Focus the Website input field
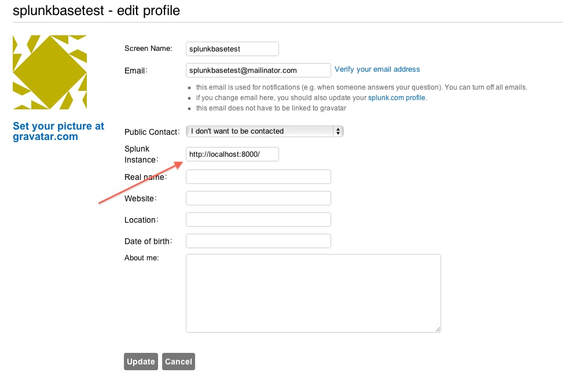Viewport: 572px width, 376px height. 258,198
